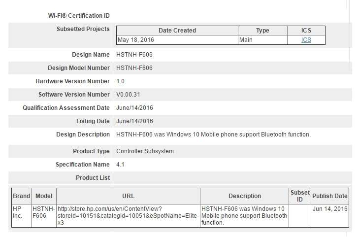
Task: Click the Brand column header
Action: (21, 196)
